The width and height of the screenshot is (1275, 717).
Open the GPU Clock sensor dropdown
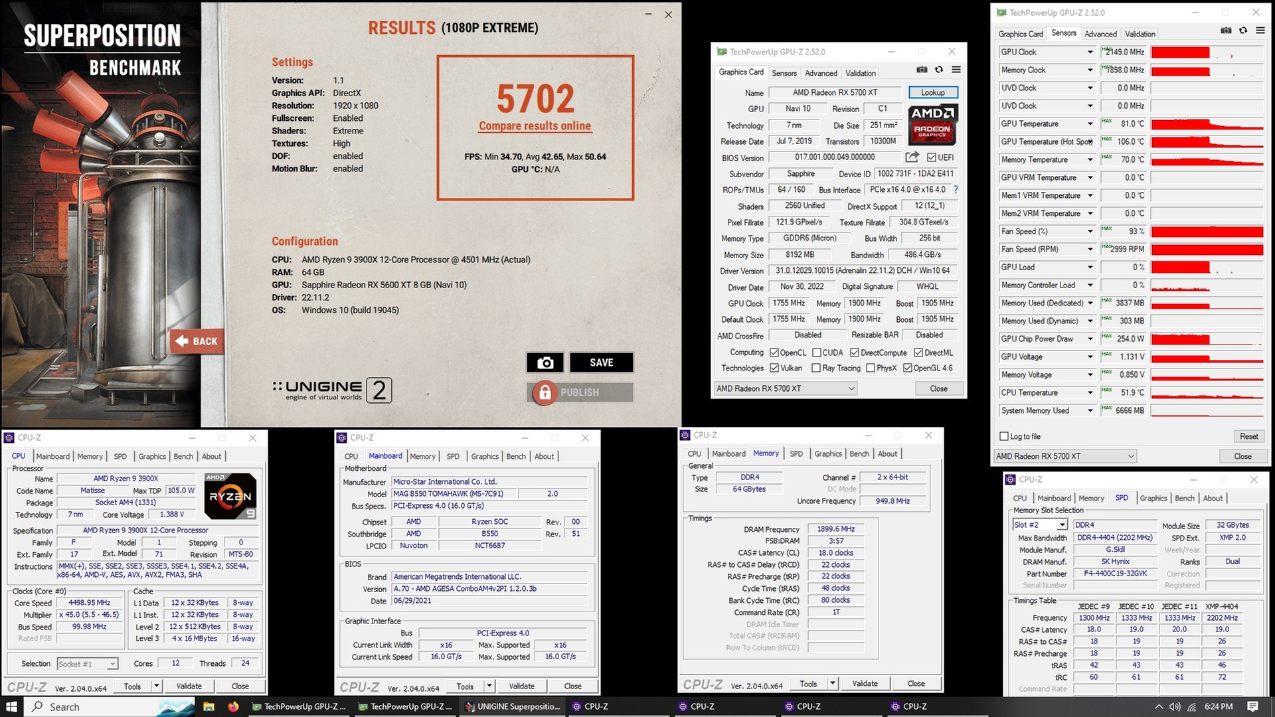pos(1090,52)
